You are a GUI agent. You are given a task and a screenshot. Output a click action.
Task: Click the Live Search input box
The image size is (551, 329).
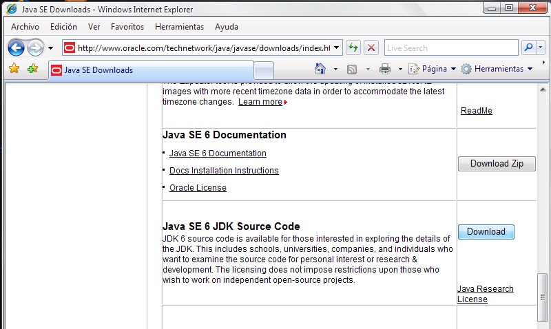[451, 47]
